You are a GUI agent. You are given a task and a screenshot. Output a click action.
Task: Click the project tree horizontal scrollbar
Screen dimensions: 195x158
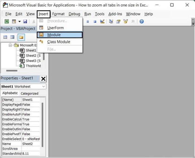point(12,71)
